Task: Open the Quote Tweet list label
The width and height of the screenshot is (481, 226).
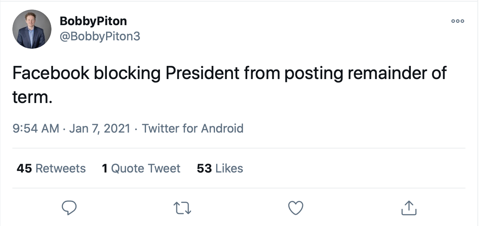Action: pyautogui.click(x=146, y=169)
